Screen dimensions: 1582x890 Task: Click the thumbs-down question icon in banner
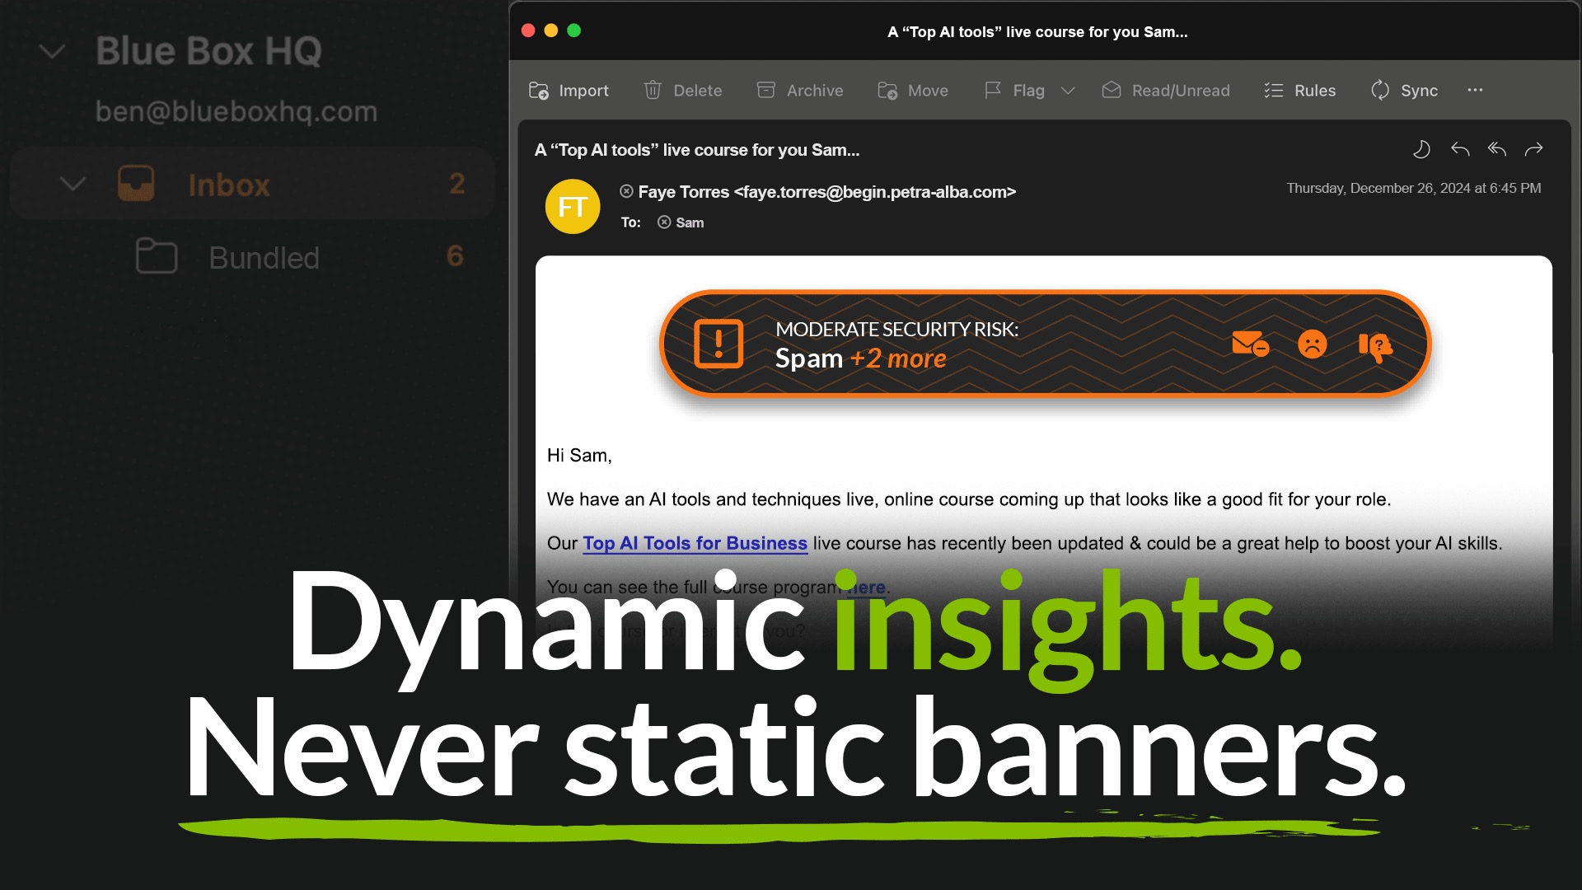[1375, 346]
